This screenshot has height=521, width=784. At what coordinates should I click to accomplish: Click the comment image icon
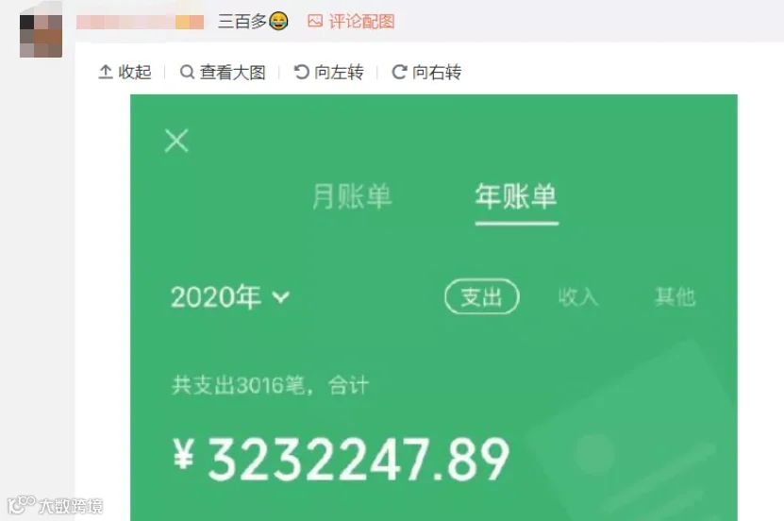315,21
